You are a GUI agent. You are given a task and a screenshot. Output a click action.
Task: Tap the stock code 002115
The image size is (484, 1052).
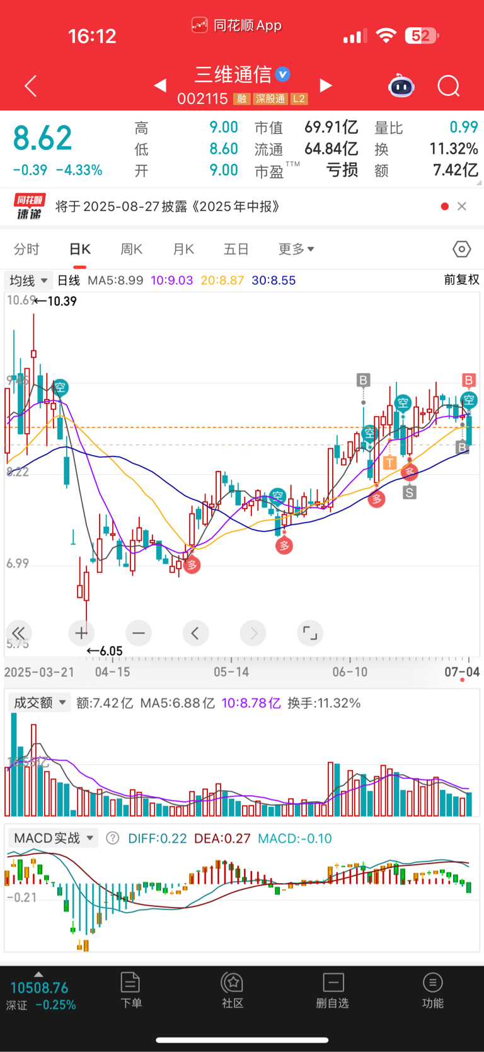(202, 99)
